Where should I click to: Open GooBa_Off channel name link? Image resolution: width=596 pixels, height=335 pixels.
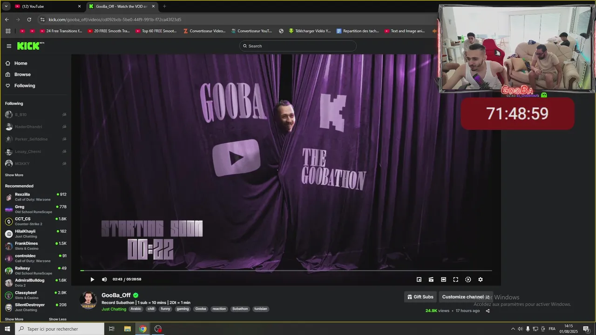click(116, 295)
